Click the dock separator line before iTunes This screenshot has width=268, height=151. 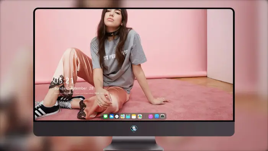tap(145, 117)
